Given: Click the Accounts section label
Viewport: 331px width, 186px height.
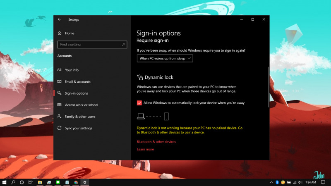Looking at the screenshot, I should pyautogui.click(x=65, y=56).
